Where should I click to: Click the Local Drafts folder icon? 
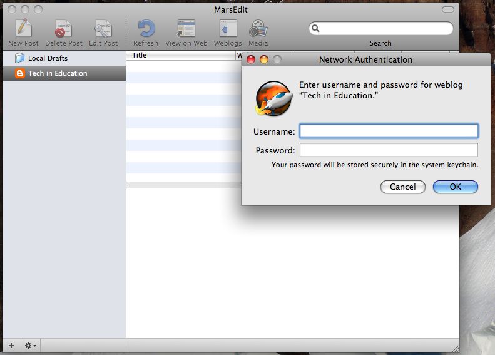[x=19, y=58]
